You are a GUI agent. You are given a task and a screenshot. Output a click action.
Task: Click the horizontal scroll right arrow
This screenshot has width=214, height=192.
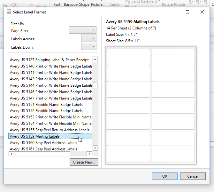(89, 154)
